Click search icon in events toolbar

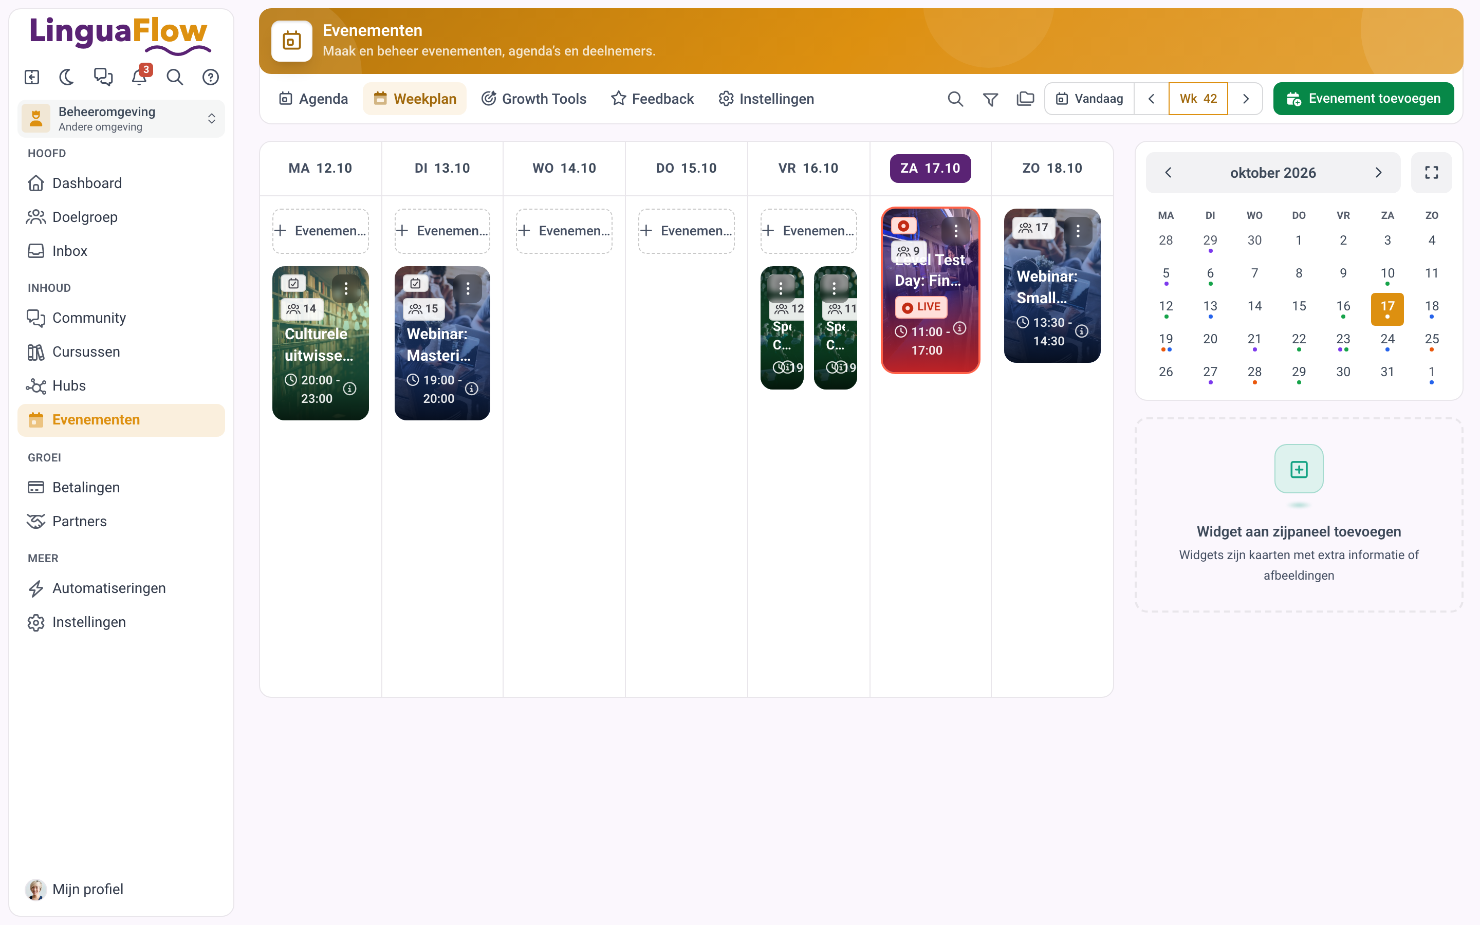(955, 99)
